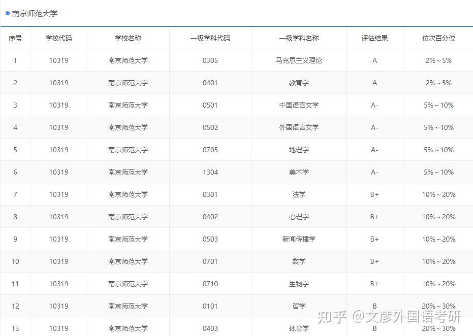Click the 位次百分位 column header
Viewport: 473px width, 336px height.
[438, 38]
